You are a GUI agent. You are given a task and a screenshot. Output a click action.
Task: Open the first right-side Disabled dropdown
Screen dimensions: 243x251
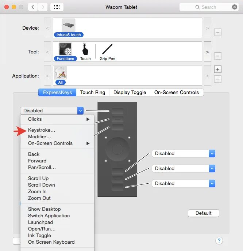[184, 154]
